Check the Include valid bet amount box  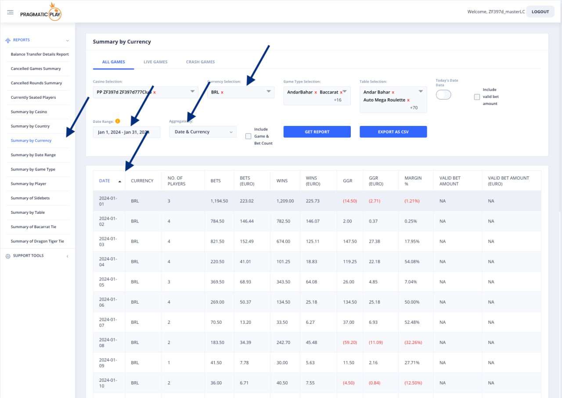pos(477,97)
